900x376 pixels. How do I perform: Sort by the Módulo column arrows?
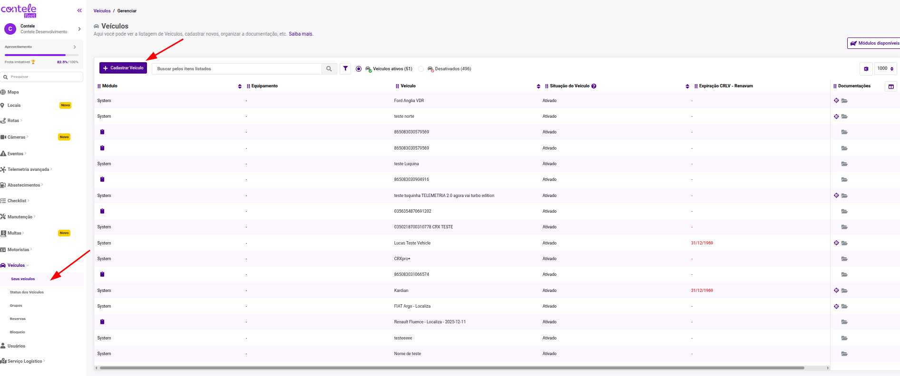(240, 86)
